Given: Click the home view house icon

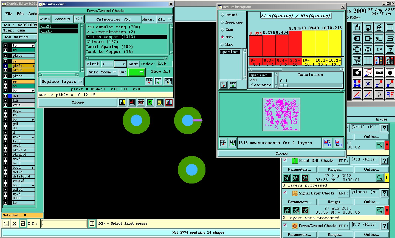Looking at the screenshot, I should 379,28.
